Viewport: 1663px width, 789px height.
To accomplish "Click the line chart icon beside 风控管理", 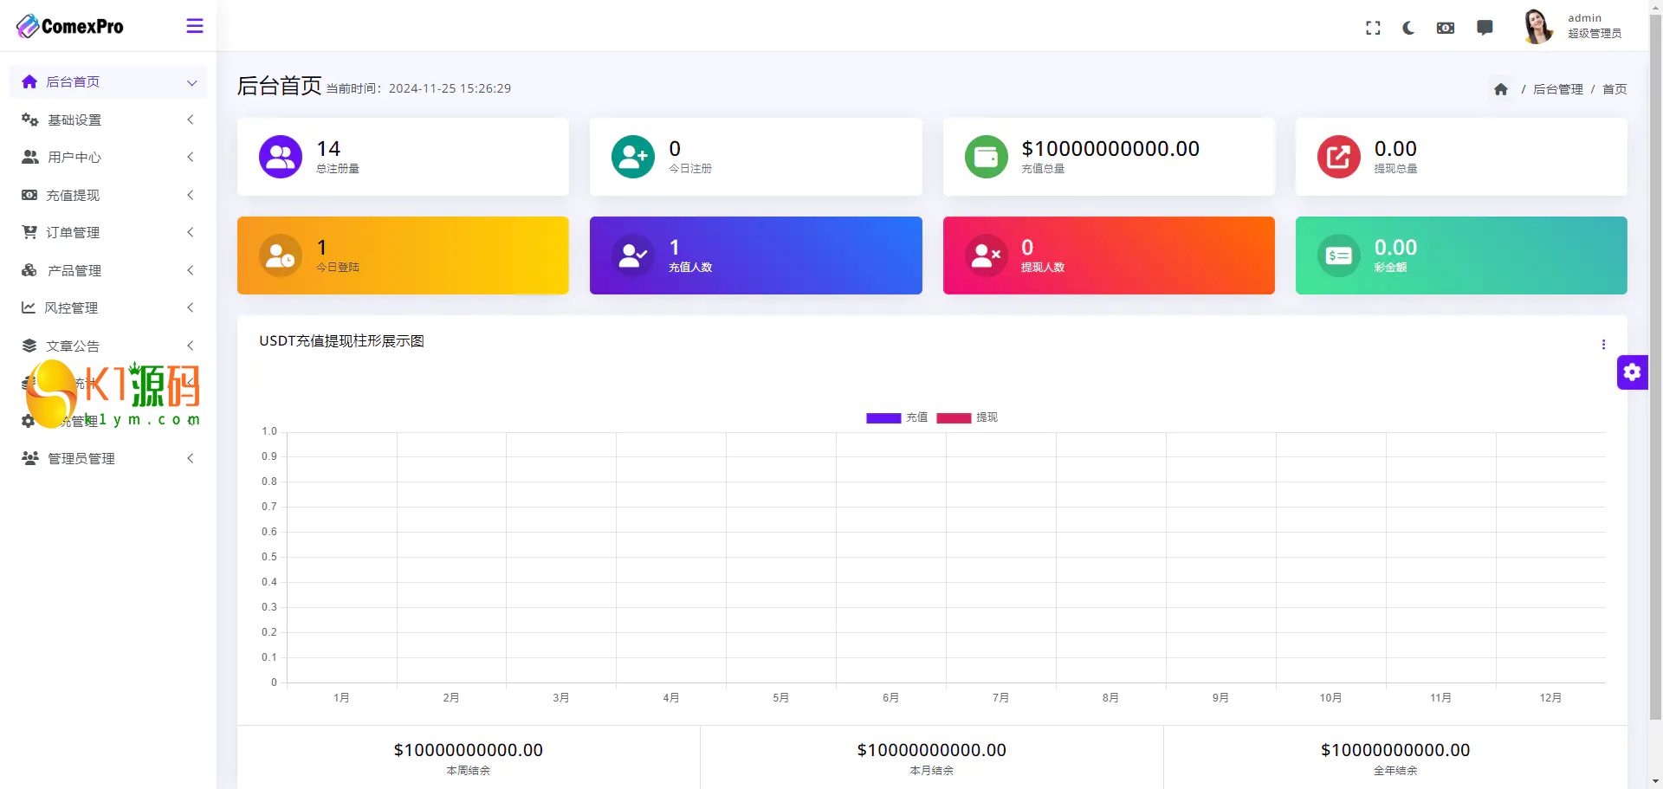I will click(29, 307).
